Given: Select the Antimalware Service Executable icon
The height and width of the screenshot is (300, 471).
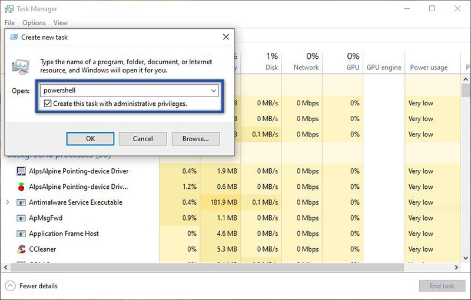Looking at the screenshot, I should pyautogui.click(x=22, y=202).
